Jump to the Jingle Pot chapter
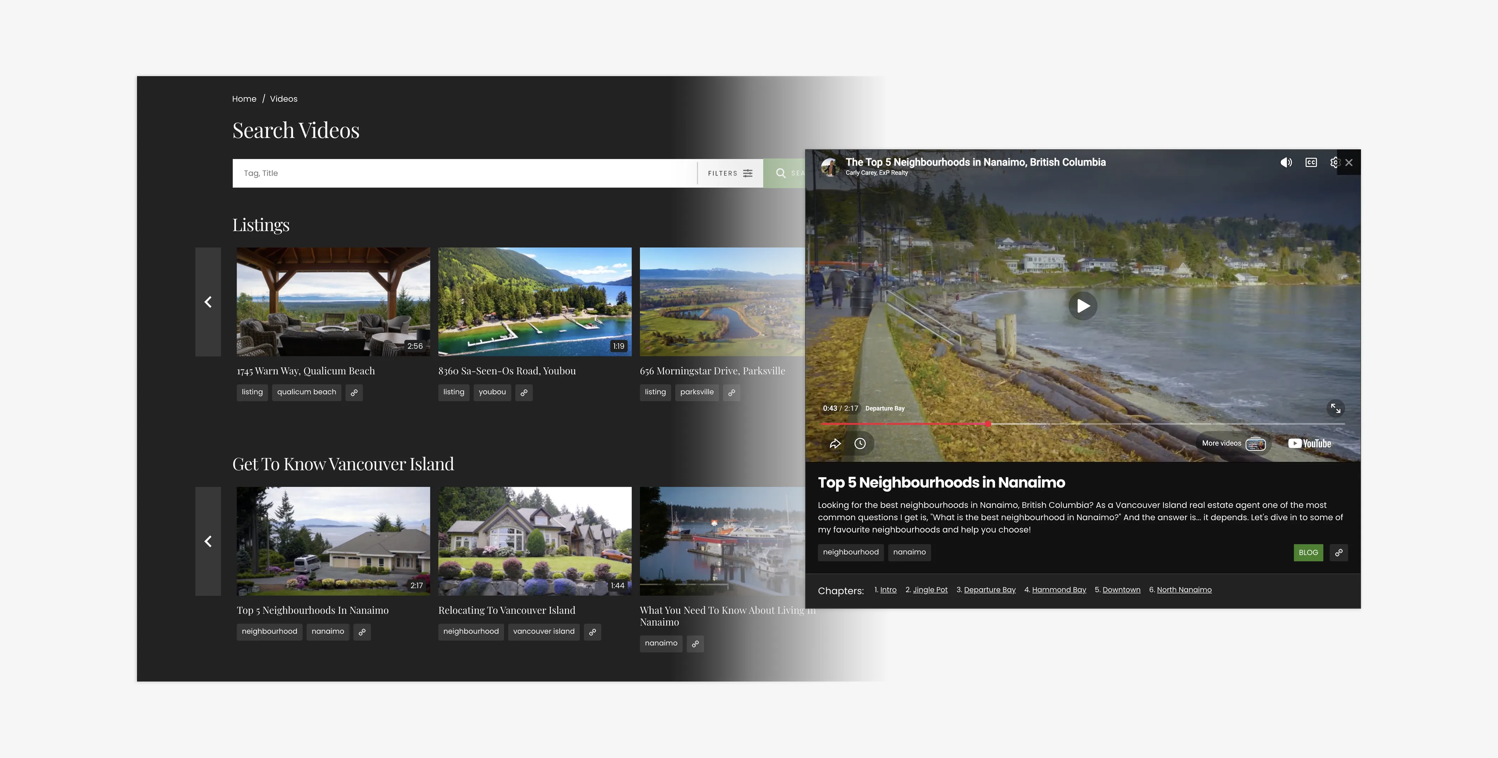The width and height of the screenshot is (1498, 758). (x=930, y=590)
